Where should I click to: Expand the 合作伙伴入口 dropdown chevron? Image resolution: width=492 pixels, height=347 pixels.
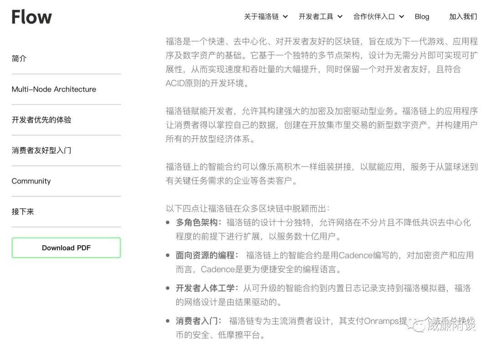(401, 17)
